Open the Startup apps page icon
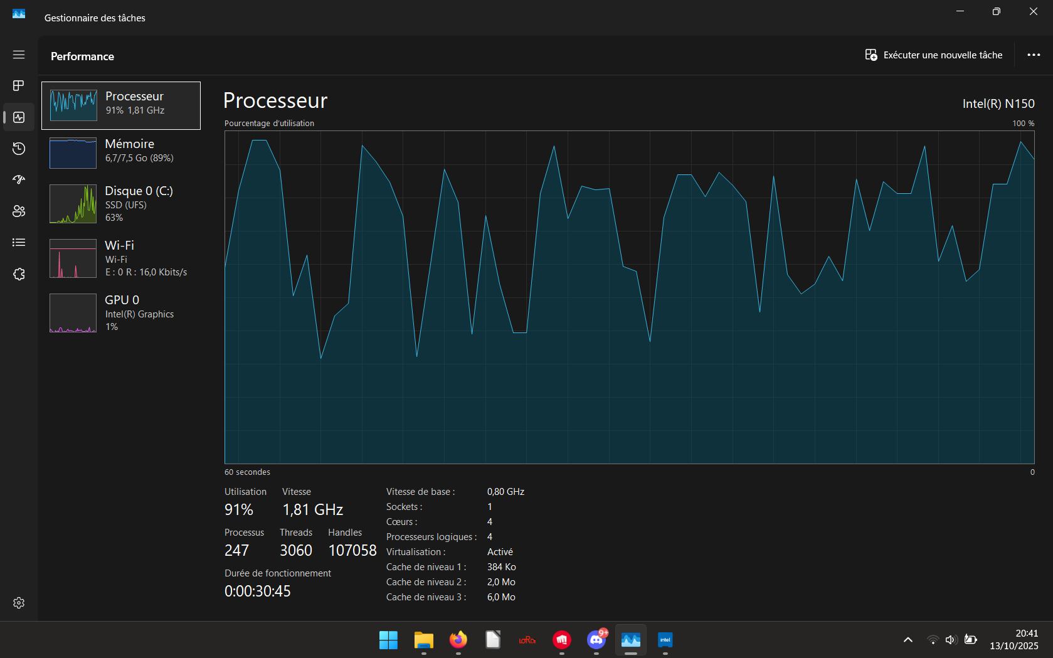1053x658 pixels. click(19, 180)
